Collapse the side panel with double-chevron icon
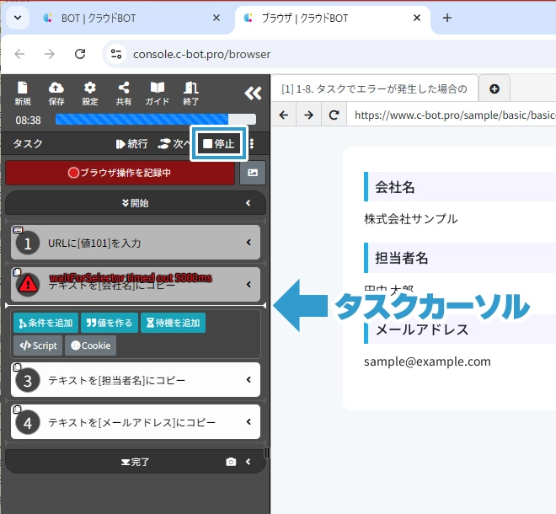The image size is (556, 514). tap(252, 94)
